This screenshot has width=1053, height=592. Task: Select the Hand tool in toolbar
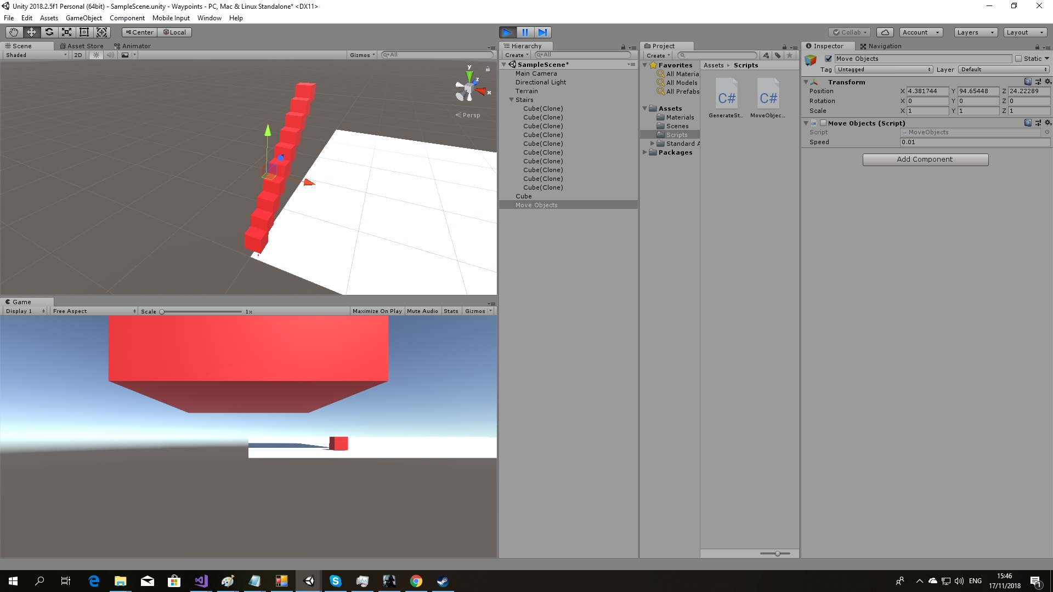[14, 32]
